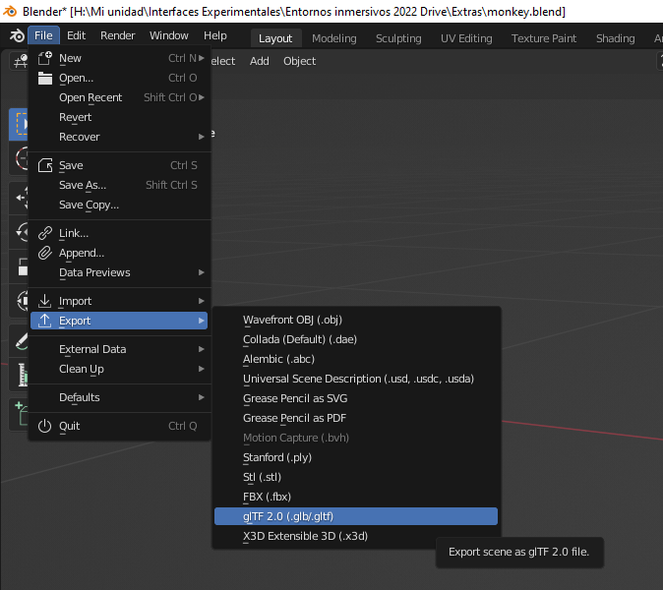This screenshot has width=663, height=590.
Task: Open the Help menu
Action: [215, 35]
